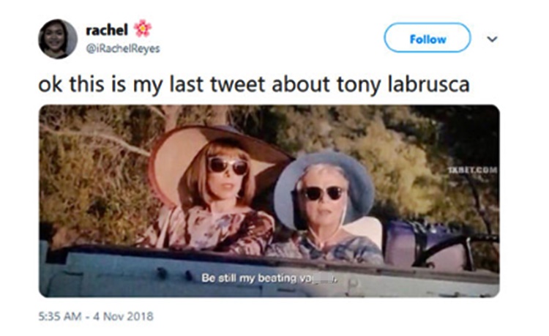Click the blurred word at the subtitle's end
The image size is (549, 336).
pos(318,279)
